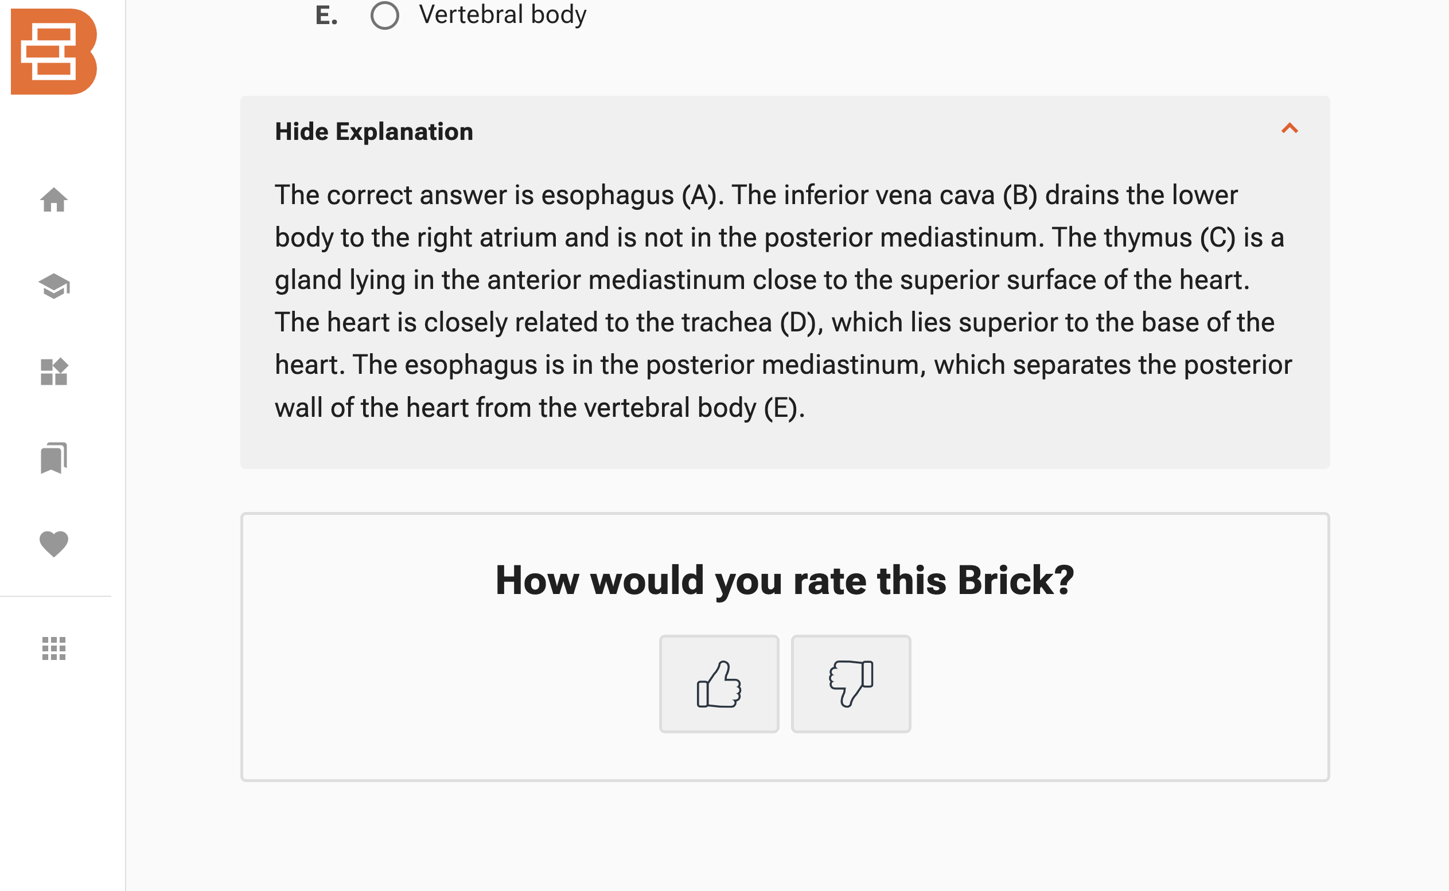Click the "E." option letter

coord(326,15)
